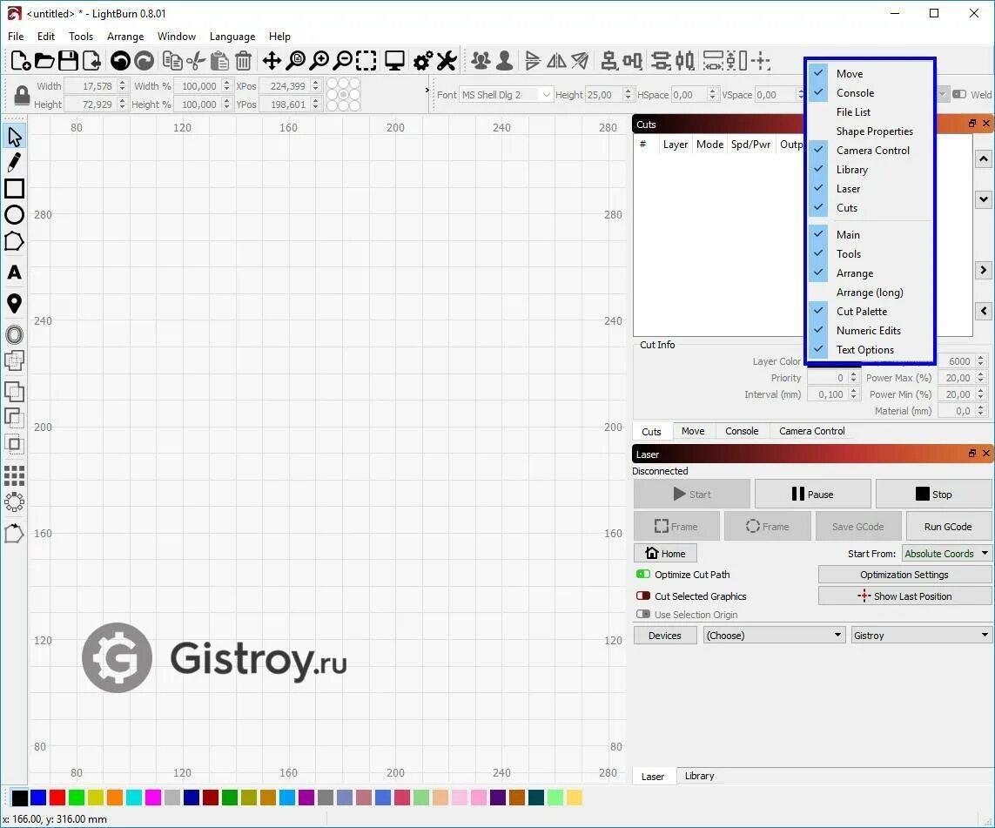Switch to the Library tab
Screen dimensions: 995x828
click(x=699, y=776)
